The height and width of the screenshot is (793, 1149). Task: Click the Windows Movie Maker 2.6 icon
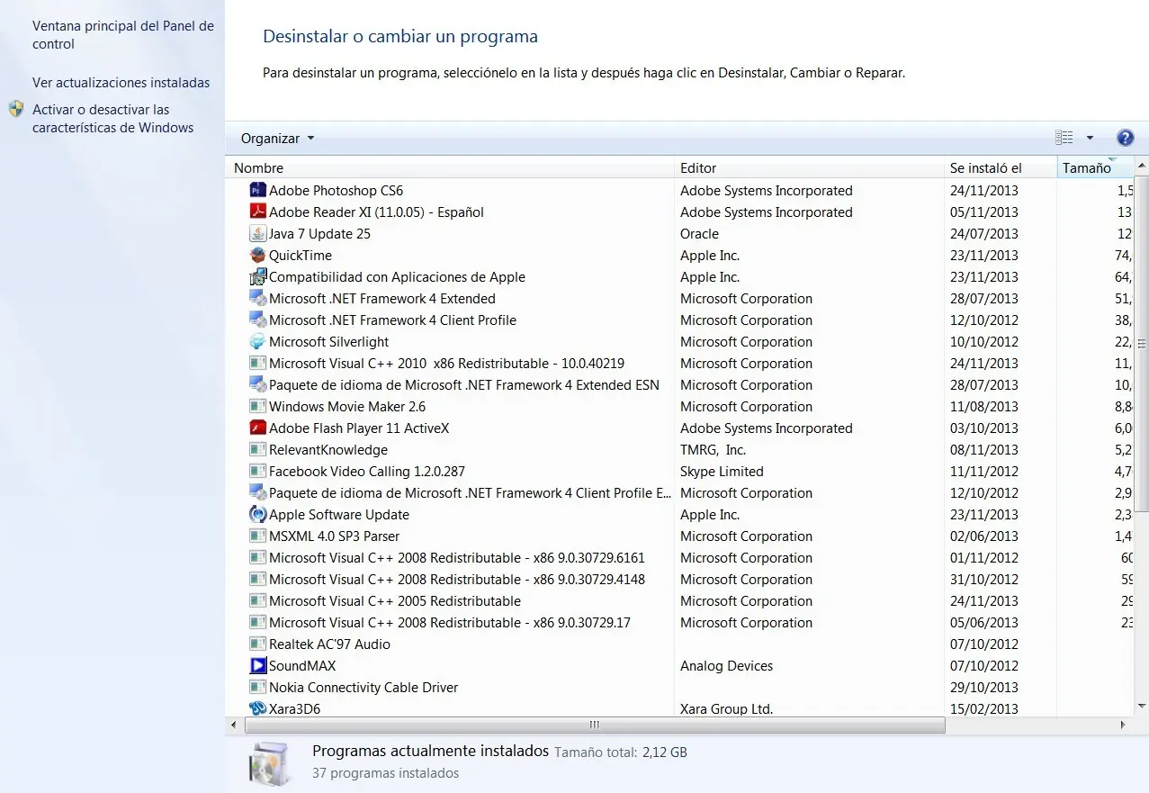[x=258, y=407]
